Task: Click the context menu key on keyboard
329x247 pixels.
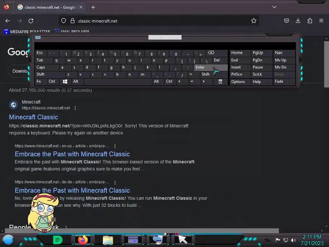Action: (220, 81)
